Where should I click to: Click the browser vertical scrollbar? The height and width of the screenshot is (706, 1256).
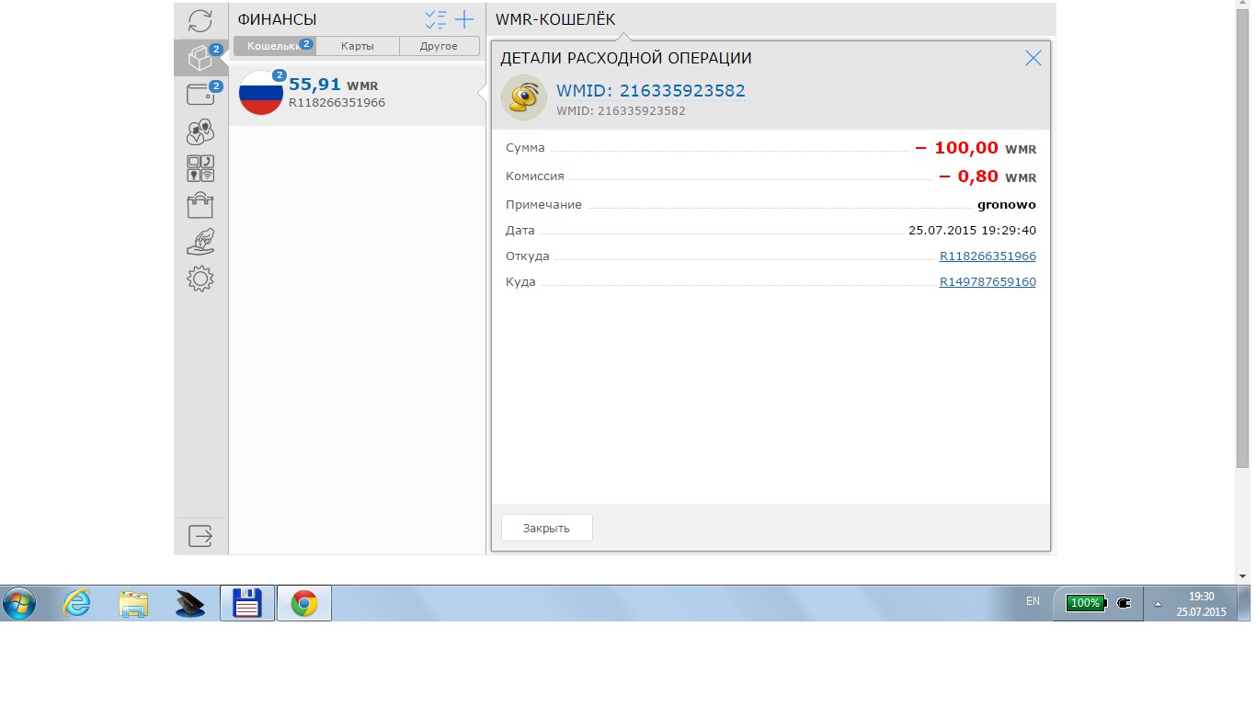click(x=1243, y=239)
